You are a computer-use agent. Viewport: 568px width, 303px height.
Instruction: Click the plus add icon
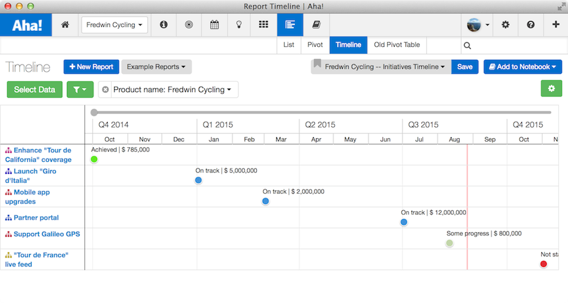pyautogui.click(x=556, y=24)
